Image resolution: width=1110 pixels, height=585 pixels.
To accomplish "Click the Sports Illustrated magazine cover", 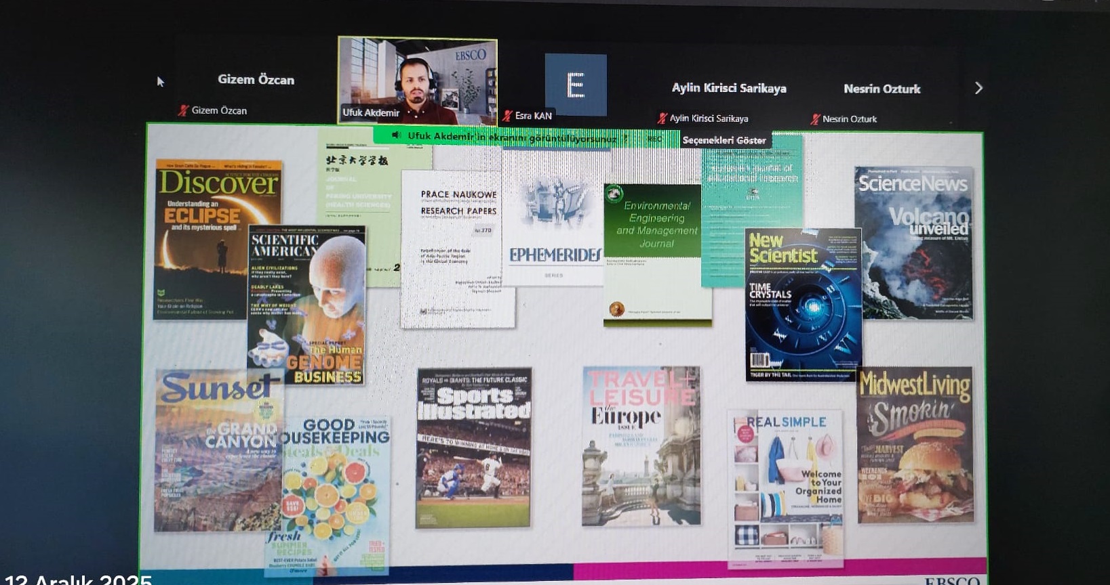I will [x=473, y=448].
